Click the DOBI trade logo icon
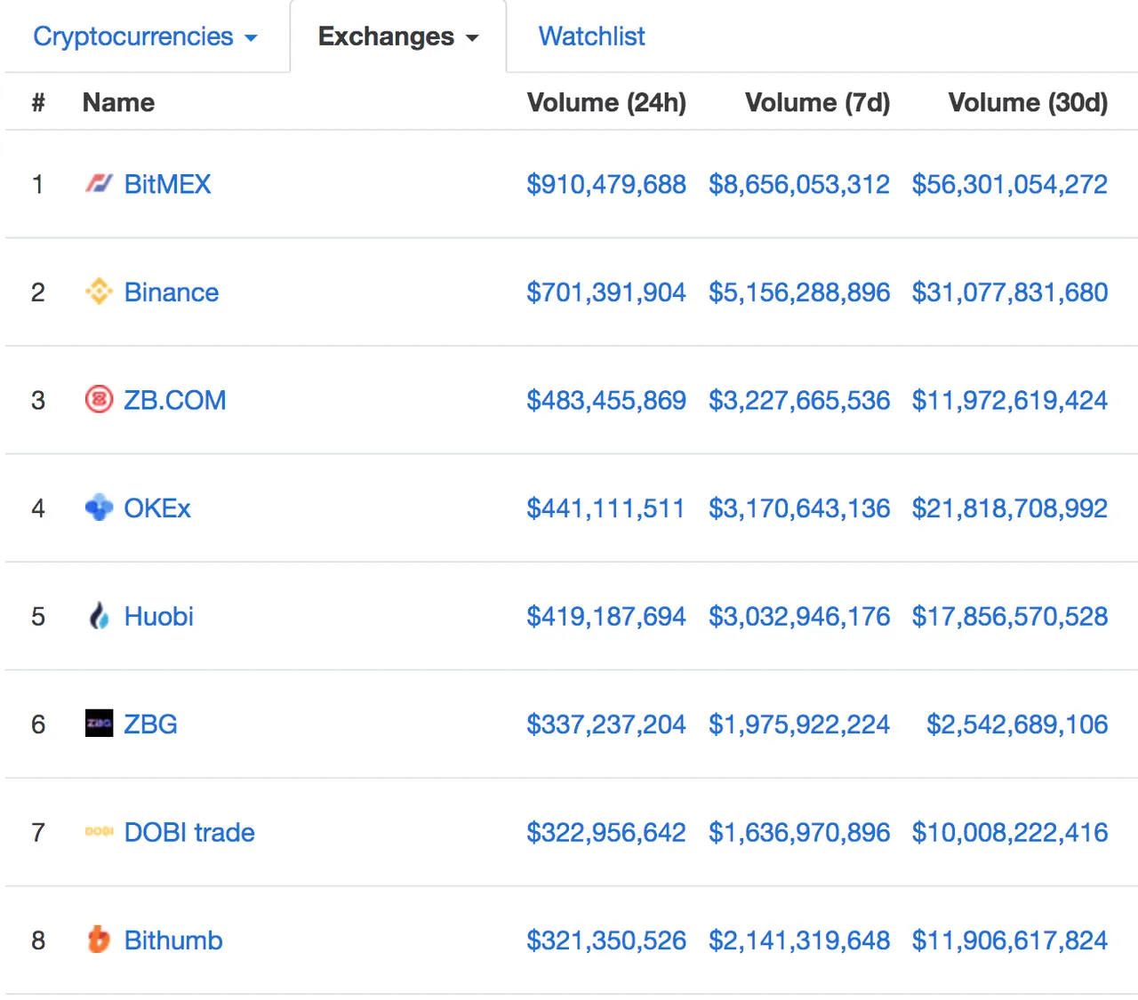Image resolution: width=1138 pixels, height=1000 pixels. [99, 832]
